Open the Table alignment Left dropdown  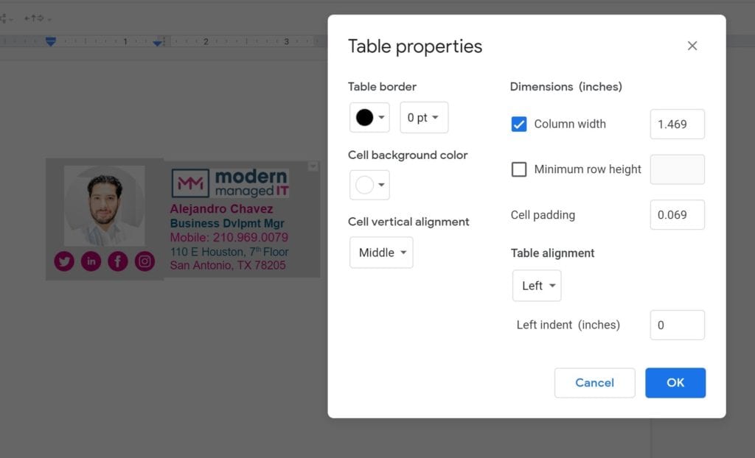pyautogui.click(x=537, y=286)
